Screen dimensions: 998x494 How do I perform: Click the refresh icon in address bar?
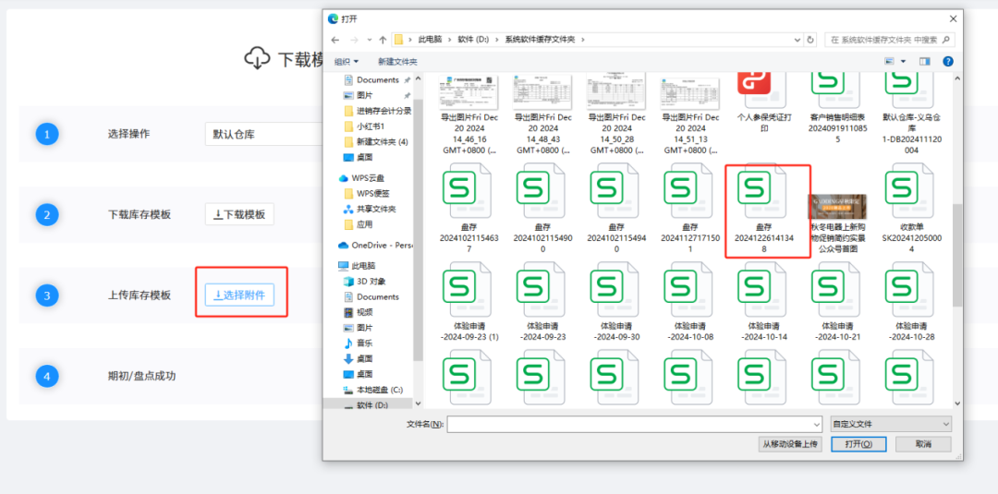click(810, 40)
